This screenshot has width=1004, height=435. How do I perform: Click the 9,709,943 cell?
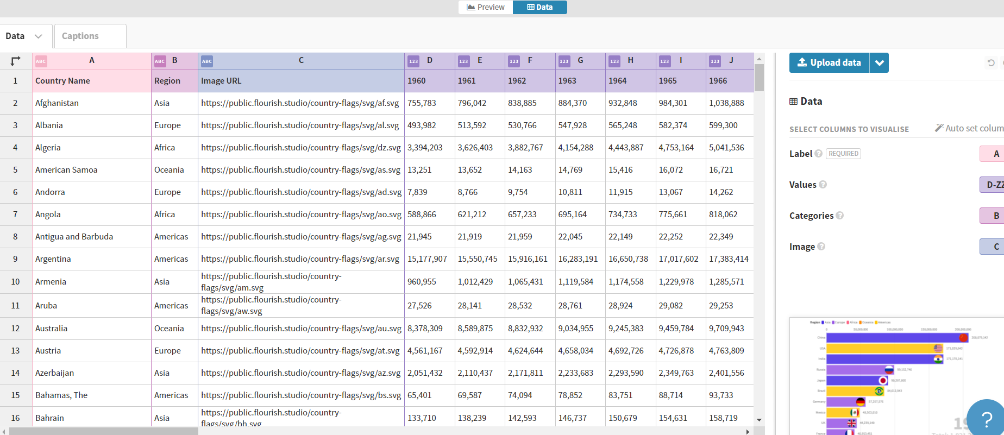pyautogui.click(x=730, y=329)
